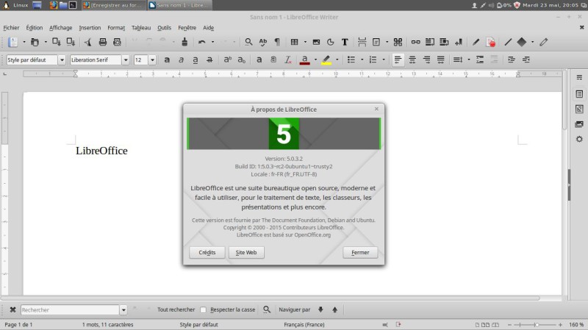
Task: Open font color dropdown arrow
Action: pyautogui.click(x=315, y=60)
